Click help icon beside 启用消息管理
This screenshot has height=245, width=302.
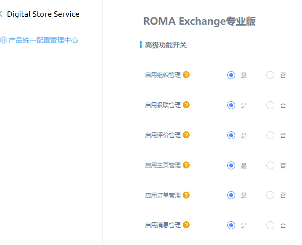(x=186, y=225)
